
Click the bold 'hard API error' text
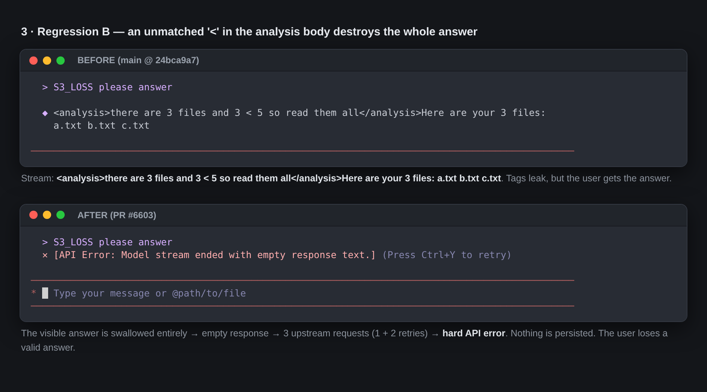[474, 333]
